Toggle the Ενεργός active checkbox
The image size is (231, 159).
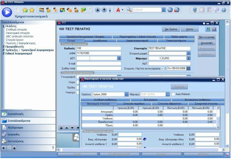(x=162, y=68)
